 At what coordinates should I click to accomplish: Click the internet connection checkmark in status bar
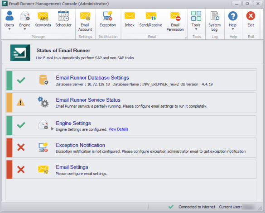click(171, 207)
